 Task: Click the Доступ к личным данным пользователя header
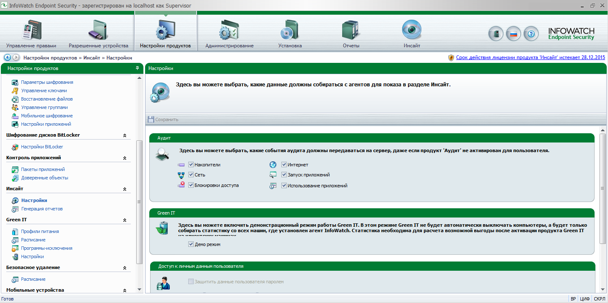372,266
